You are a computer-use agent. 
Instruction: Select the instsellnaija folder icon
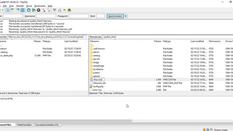[91, 65]
